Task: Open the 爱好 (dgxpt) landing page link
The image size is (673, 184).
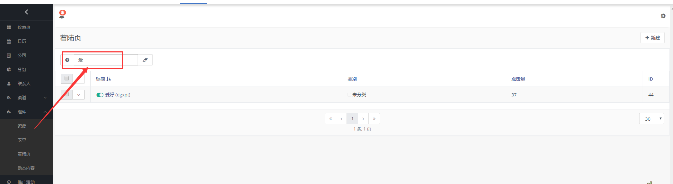Action: click(118, 95)
